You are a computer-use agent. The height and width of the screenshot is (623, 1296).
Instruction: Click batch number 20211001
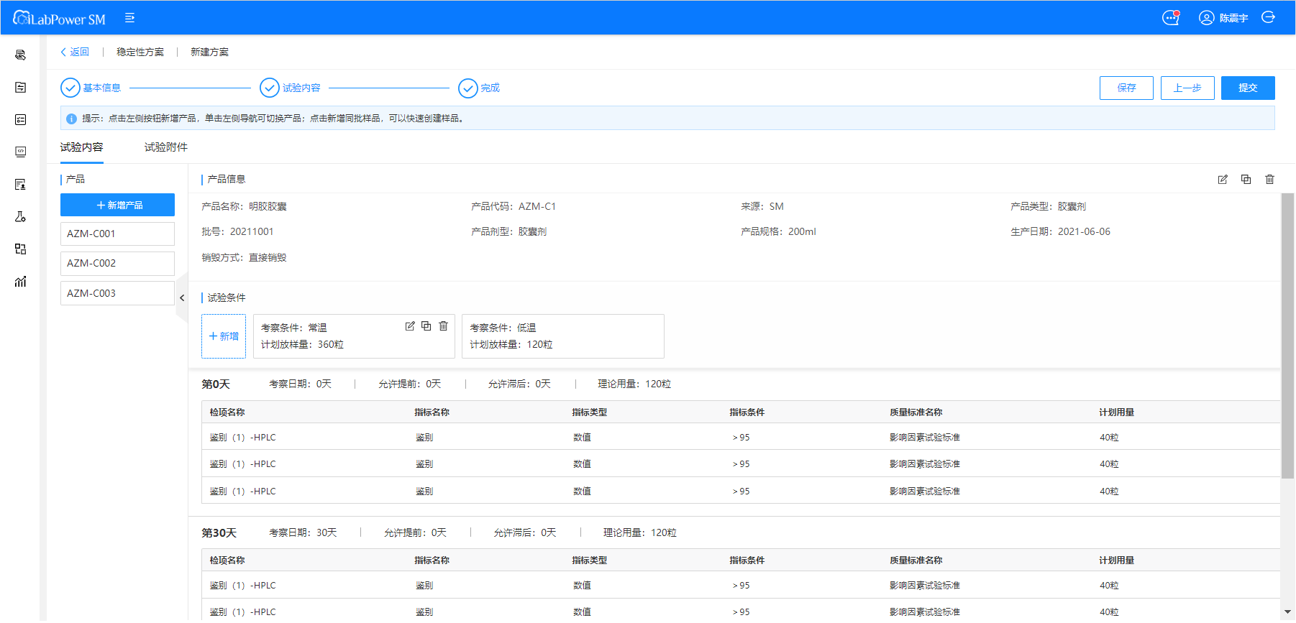pyautogui.click(x=252, y=231)
